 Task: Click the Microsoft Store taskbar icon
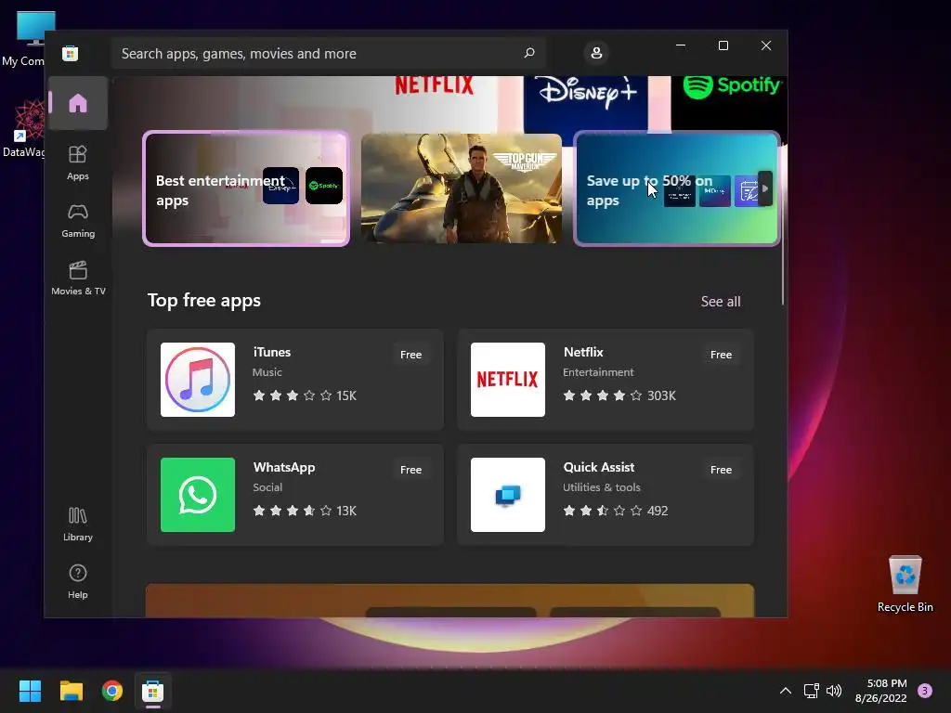(x=153, y=691)
